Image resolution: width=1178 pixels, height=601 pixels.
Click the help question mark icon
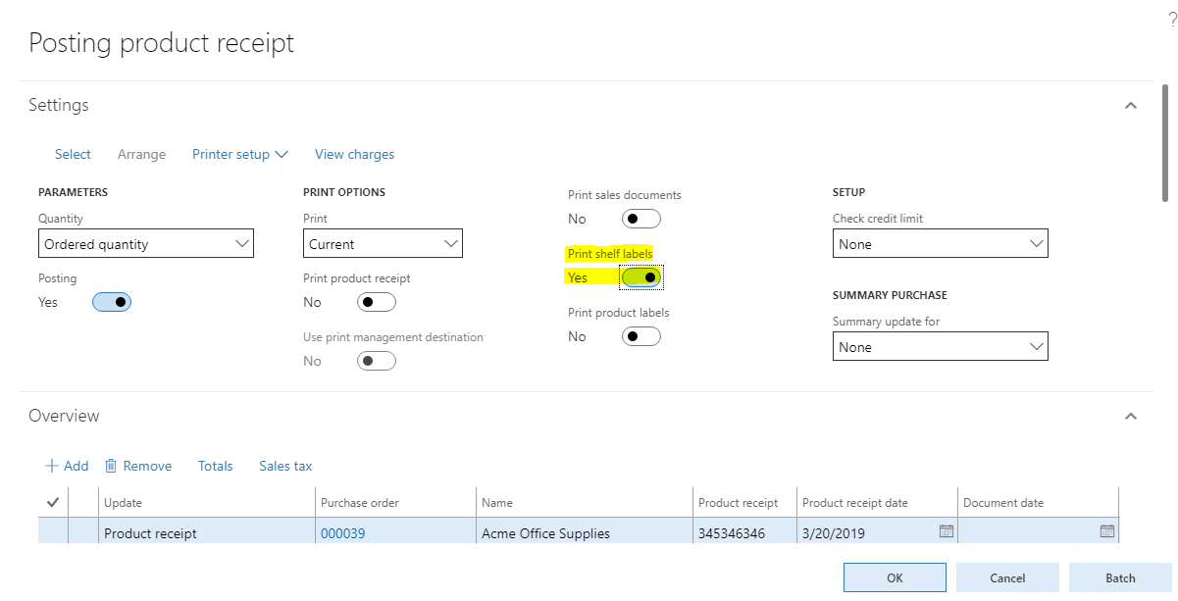point(1172,20)
